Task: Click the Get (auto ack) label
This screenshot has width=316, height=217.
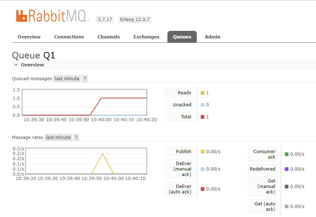Action: click(263, 206)
